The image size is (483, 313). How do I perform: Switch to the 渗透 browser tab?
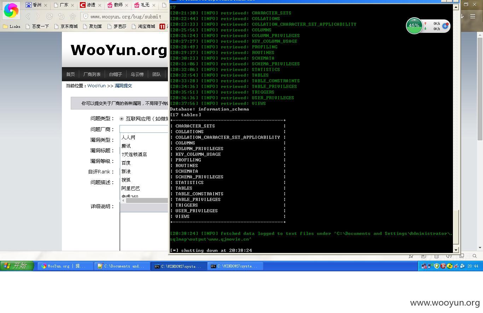(91, 5)
